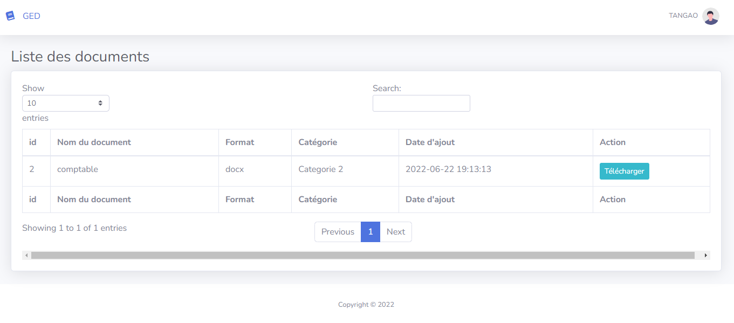The image size is (734, 323).
Task: Click the TANGAO username label
Action: click(x=683, y=16)
